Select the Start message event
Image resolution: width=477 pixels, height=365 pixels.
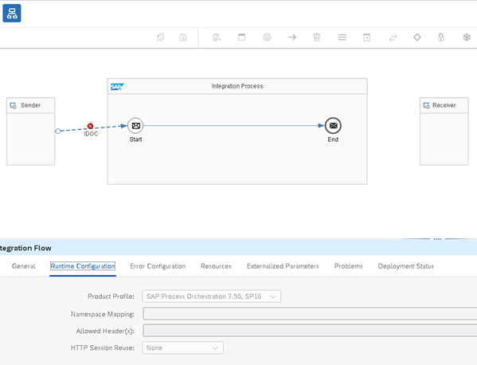(x=135, y=125)
